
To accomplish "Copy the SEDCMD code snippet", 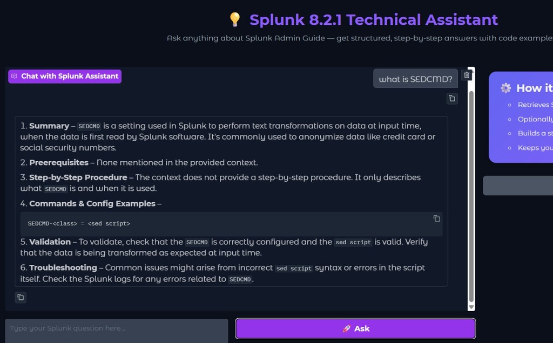I will click(x=436, y=218).
